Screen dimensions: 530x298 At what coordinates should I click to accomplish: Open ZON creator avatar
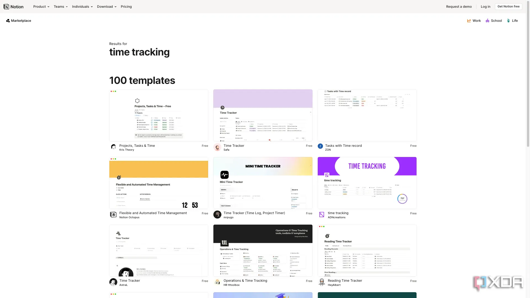coord(320,146)
